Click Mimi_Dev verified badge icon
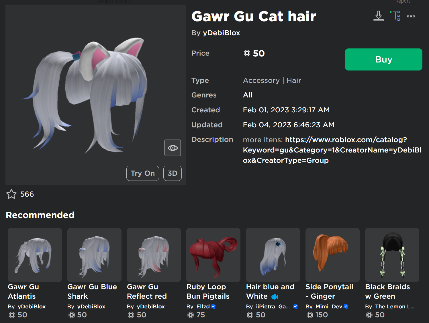The width and height of the screenshot is (429, 323). 346,306
